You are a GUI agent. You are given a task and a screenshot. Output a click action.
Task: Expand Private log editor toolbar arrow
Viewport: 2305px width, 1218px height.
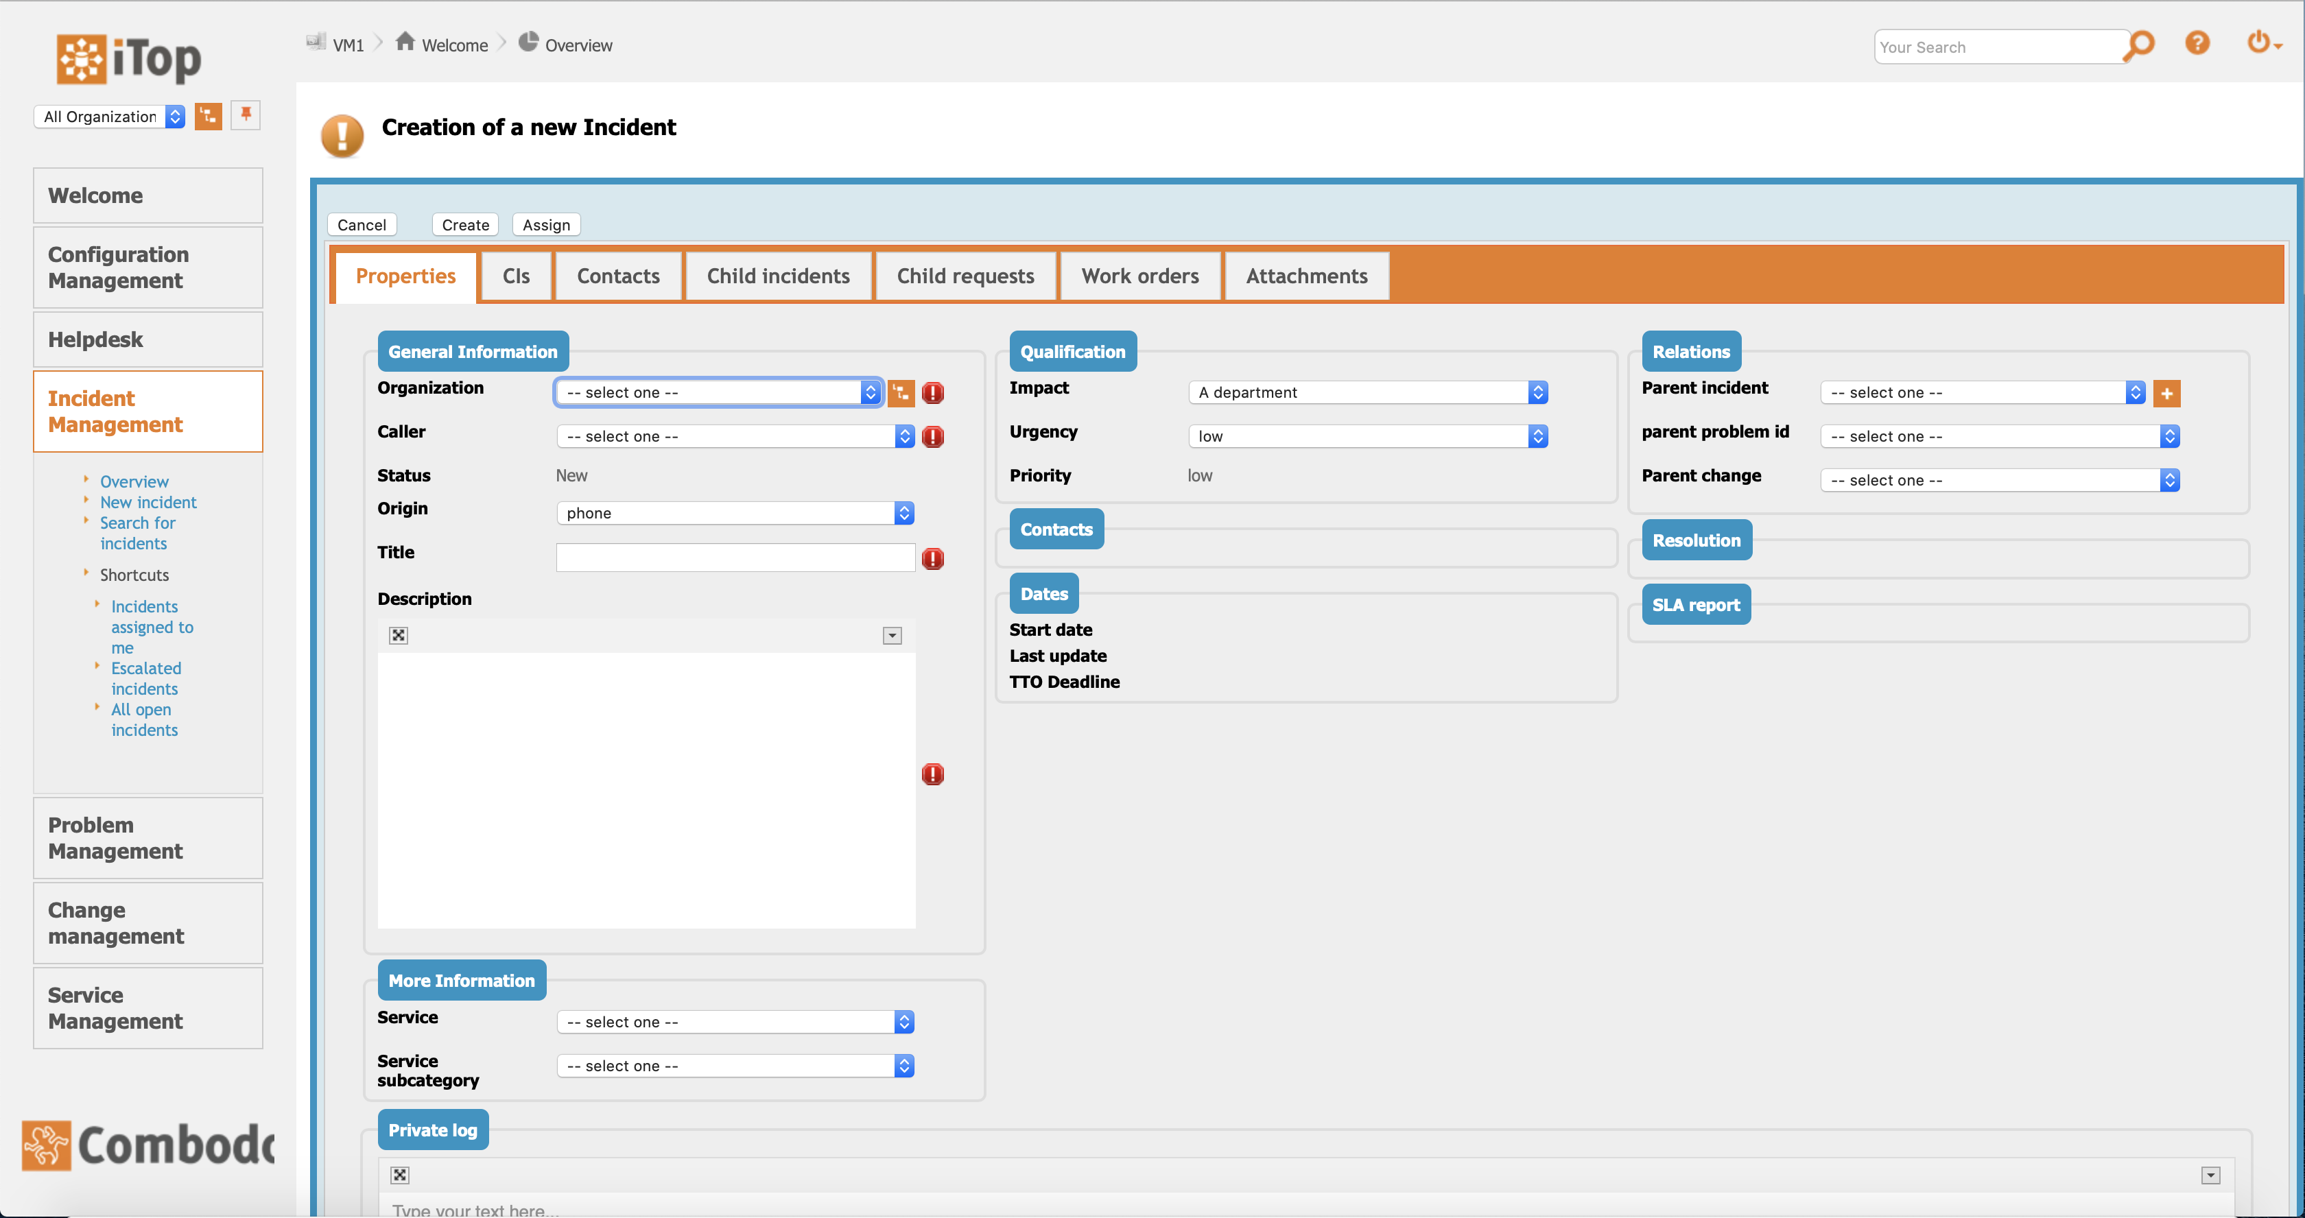coord(2210,1175)
